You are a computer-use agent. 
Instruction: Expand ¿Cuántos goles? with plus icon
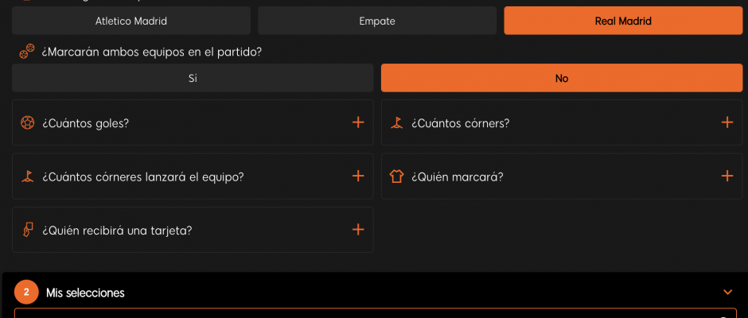358,122
